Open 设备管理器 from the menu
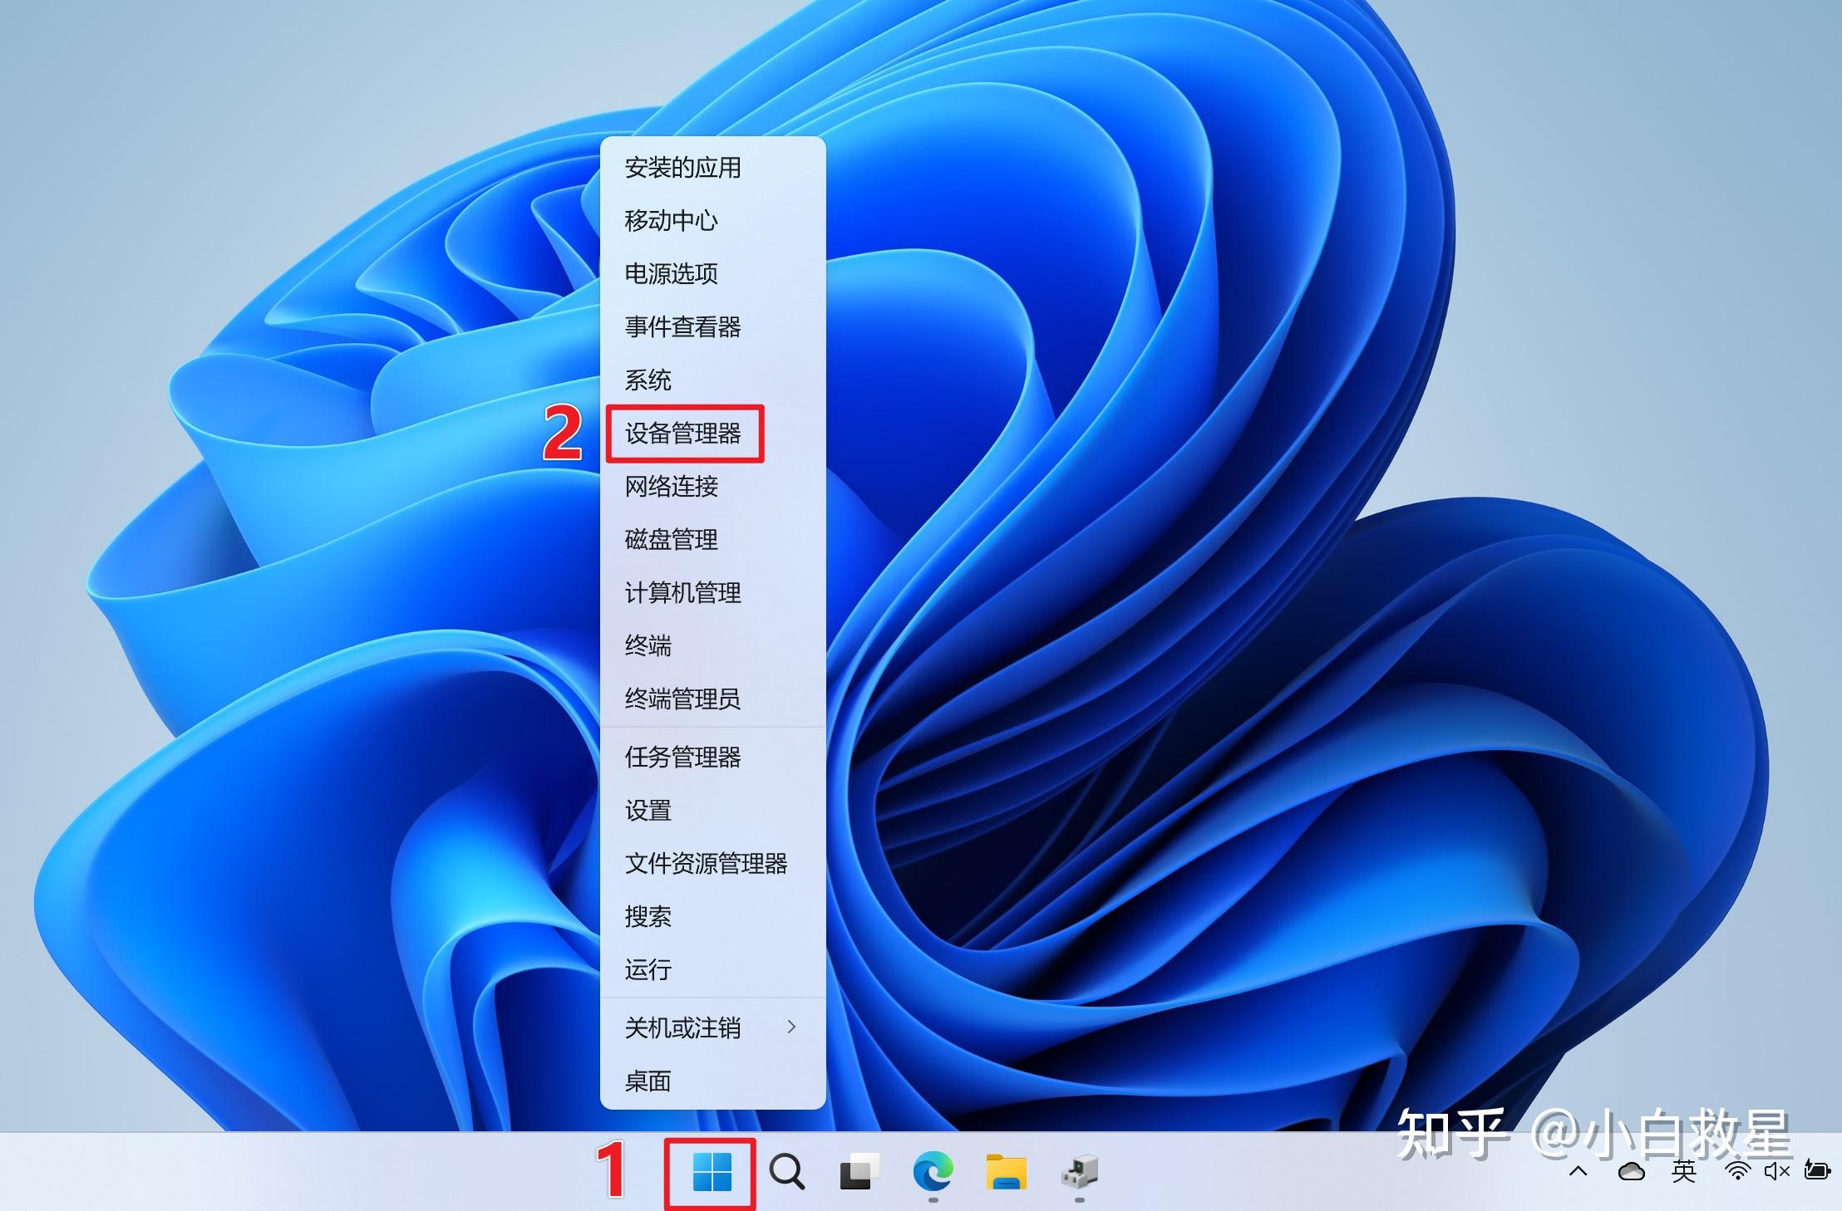Screen dimensions: 1842x1211 [685, 432]
